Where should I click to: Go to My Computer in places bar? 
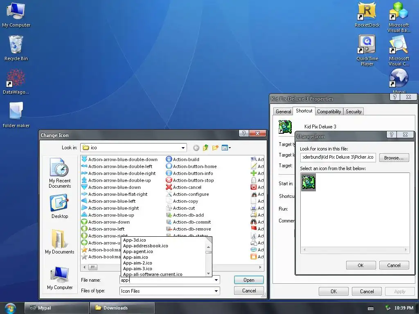[60, 278]
